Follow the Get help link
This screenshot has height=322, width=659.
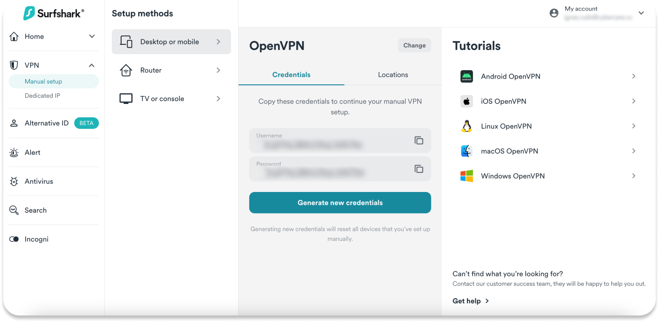471,301
